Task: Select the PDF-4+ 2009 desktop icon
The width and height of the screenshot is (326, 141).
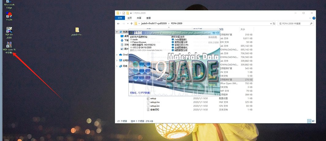Action: [x=9, y=33]
